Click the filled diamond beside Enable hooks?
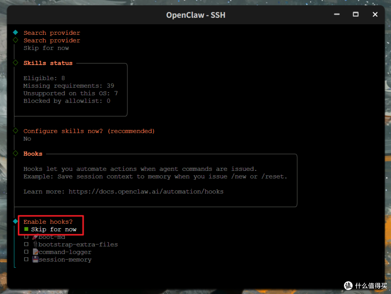Screen dimensions: 391x294 click(x=16, y=221)
